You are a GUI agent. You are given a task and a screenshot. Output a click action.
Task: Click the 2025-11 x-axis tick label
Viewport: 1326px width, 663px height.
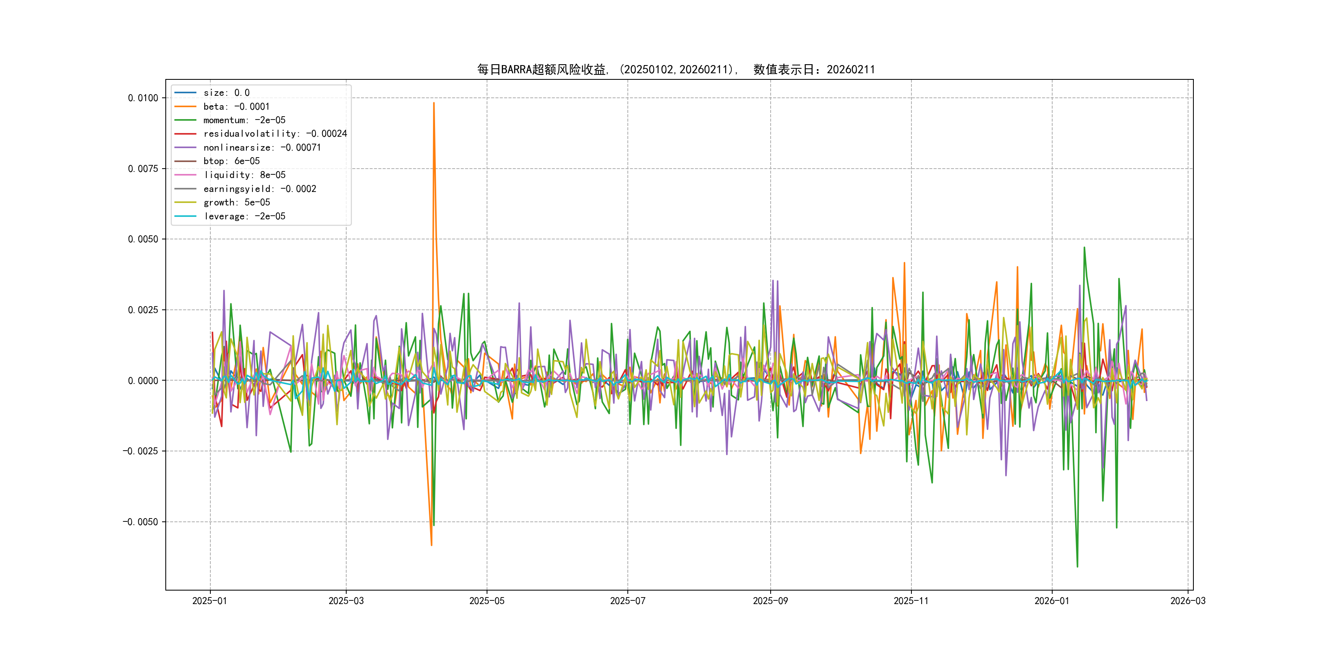pyautogui.click(x=911, y=601)
